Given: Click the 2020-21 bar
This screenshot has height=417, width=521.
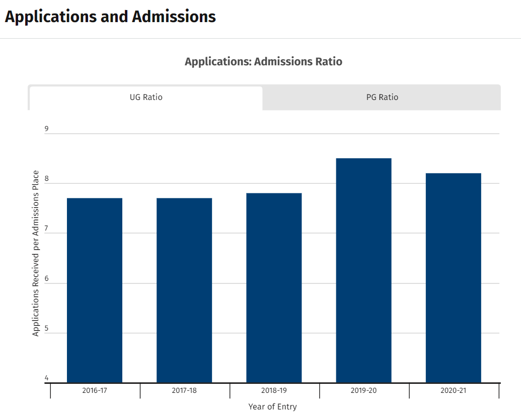Looking at the screenshot, I should pos(453,278).
